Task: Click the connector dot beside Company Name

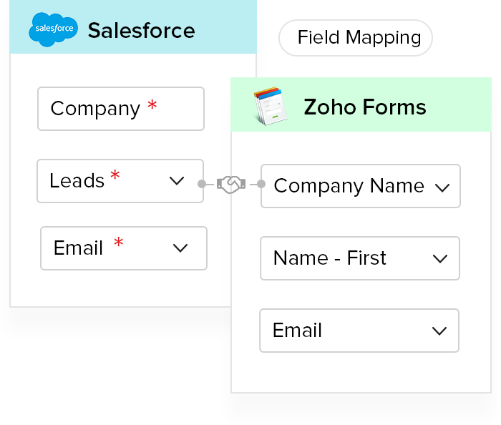Action: [x=261, y=185]
